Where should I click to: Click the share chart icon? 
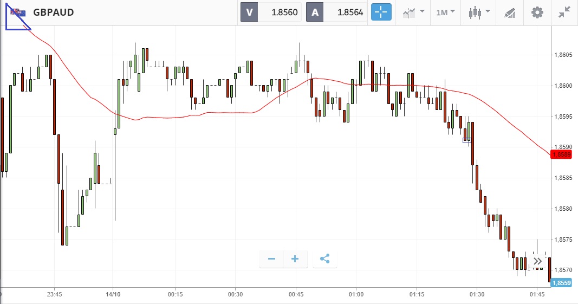pos(325,259)
